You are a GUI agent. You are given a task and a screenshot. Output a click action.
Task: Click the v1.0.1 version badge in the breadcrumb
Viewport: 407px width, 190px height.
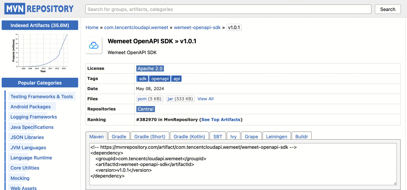click(234, 27)
